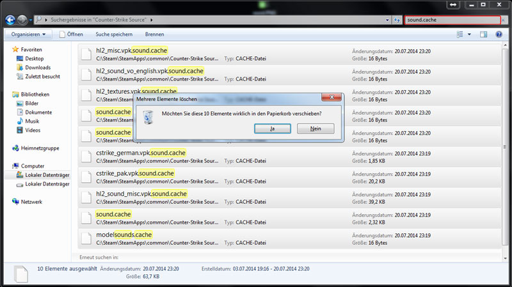The image size is (512, 287).
Task: Open the view options dropdown arrow
Action: click(x=469, y=35)
